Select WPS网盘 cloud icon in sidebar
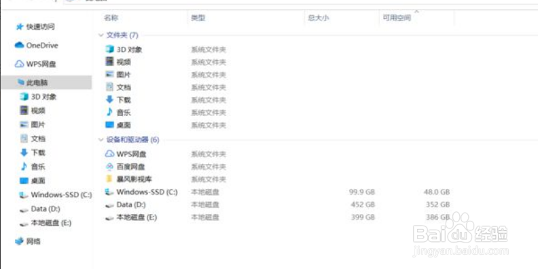This screenshot has height=269, width=538. coord(19,64)
